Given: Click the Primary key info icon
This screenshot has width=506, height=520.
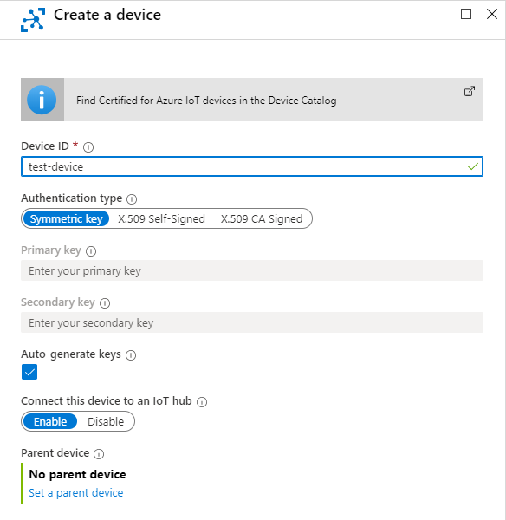Looking at the screenshot, I should 91,251.
